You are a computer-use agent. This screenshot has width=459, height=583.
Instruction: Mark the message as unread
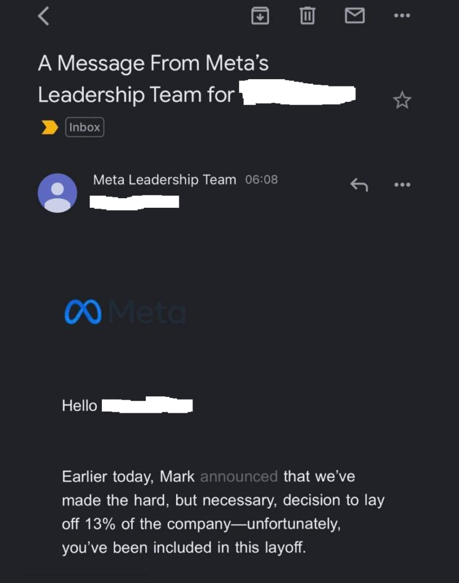355,16
